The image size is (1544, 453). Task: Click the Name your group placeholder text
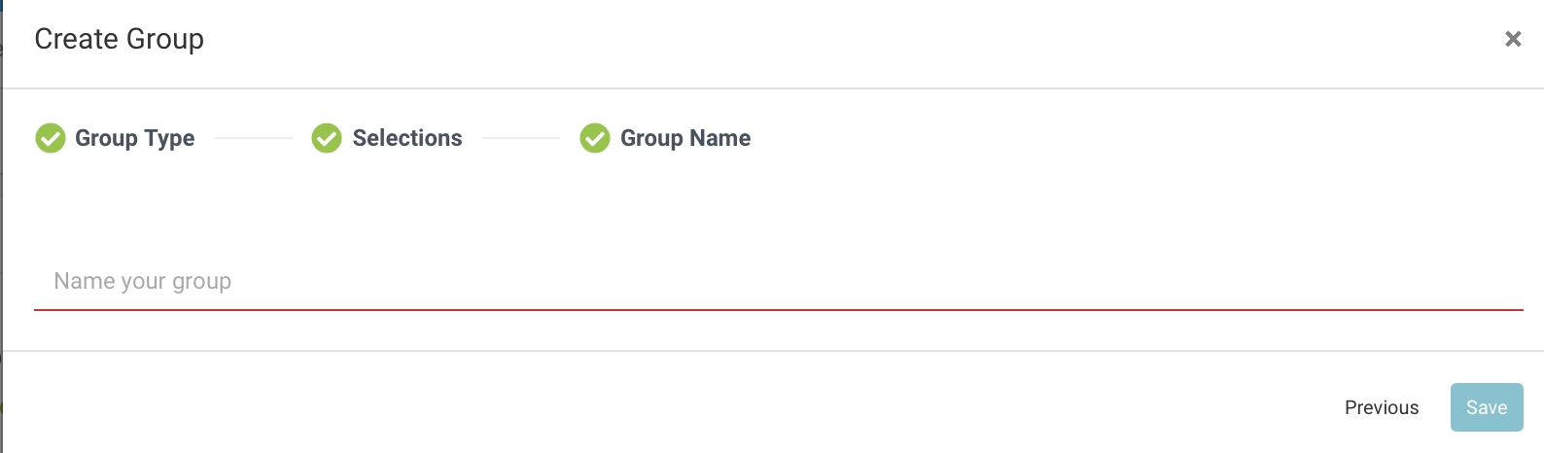(x=143, y=281)
